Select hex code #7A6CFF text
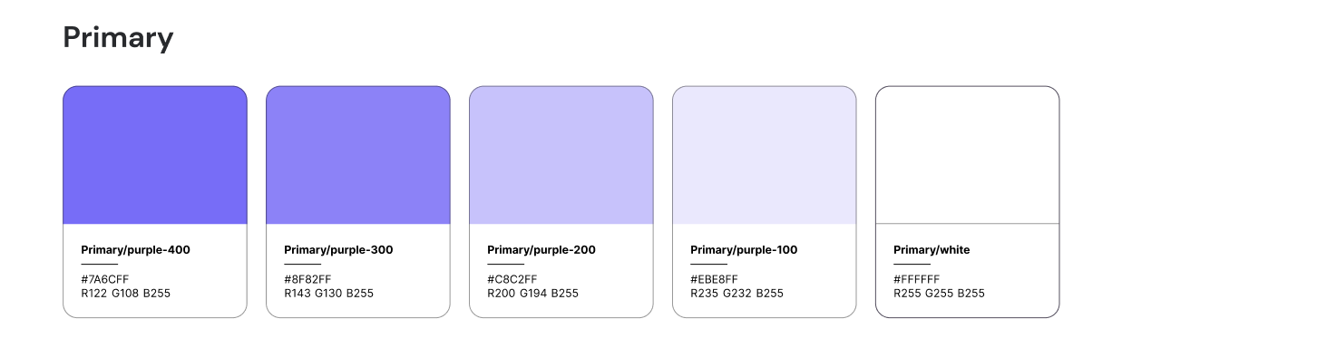The image size is (1317, 348). click(x=105, y=279)
